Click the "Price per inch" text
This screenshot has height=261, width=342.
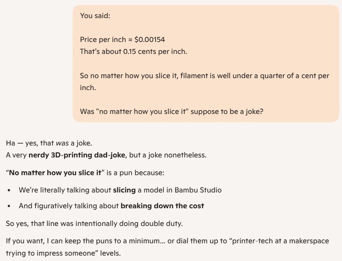coord(103,40)
